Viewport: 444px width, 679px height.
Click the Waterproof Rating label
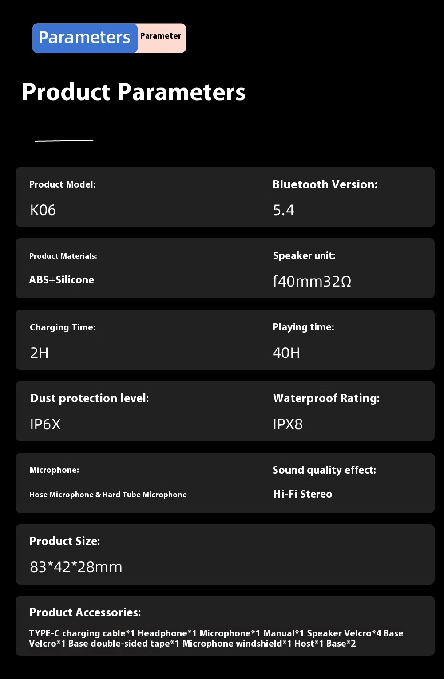click(326, 398)
